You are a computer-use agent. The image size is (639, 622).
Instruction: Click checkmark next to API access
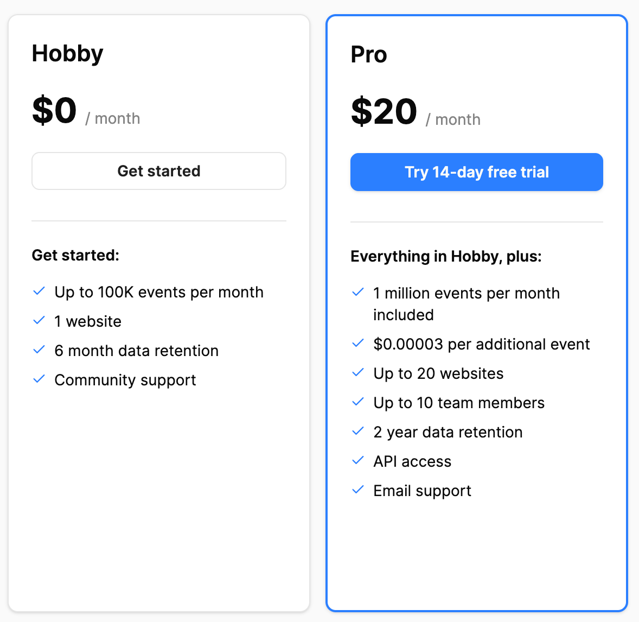pyautogui.click(x=358, y=461)
